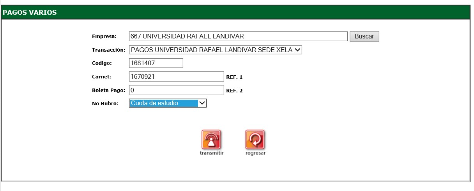The image size is (474, 191).
Task: Select the Carnet field containing 1670921
Action: (x=176, y=77)
